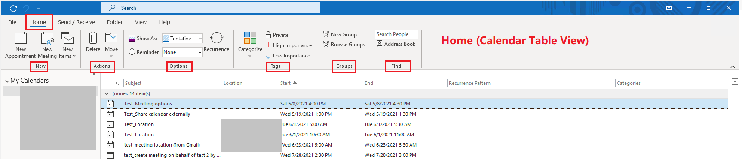Click calendar icon of test_meeting location row
742x159 pixels.
110,145
